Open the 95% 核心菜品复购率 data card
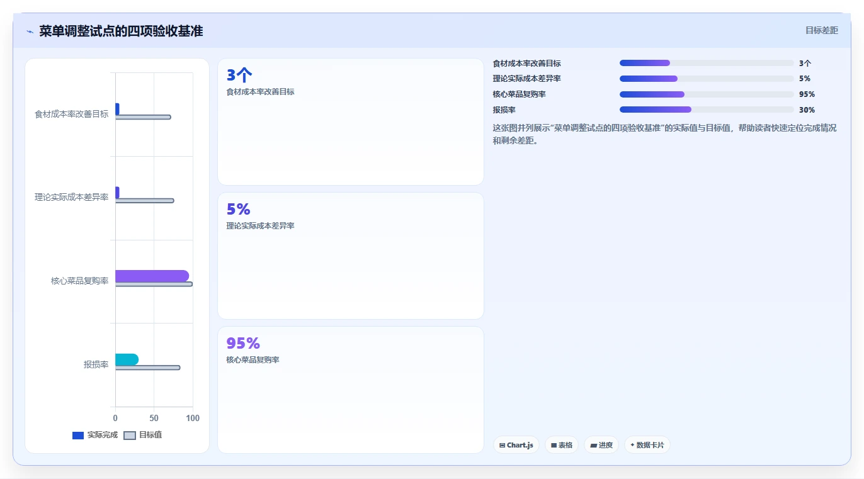 click(x=351, y=390)
